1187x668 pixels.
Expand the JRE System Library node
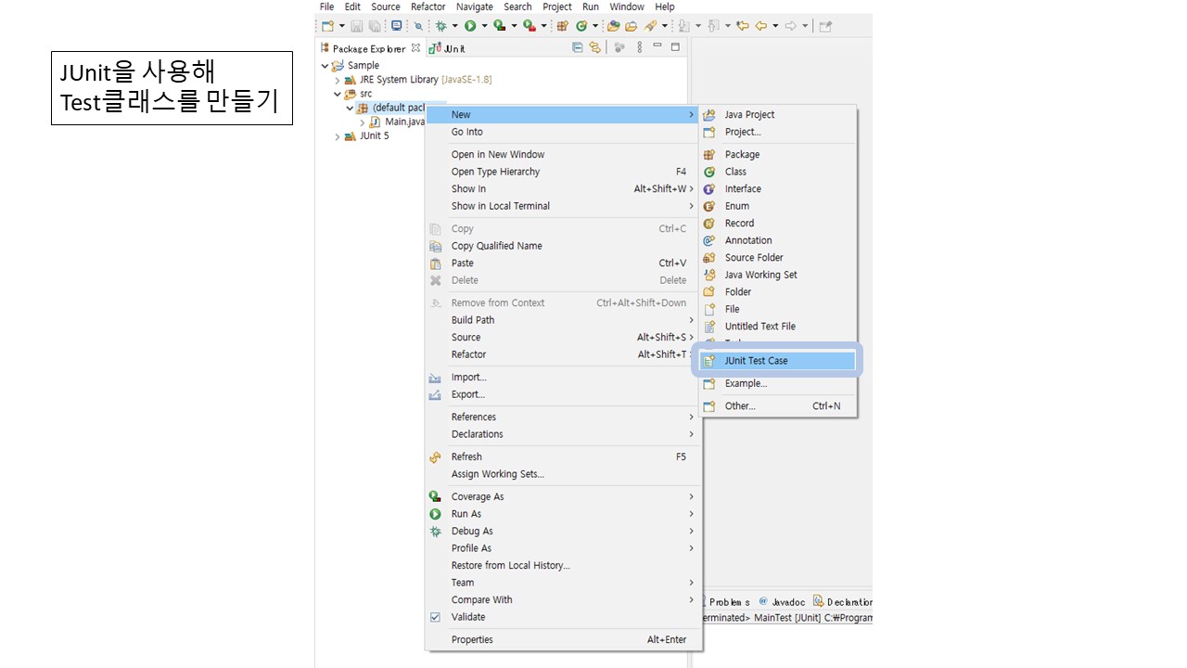coord(338,80)
